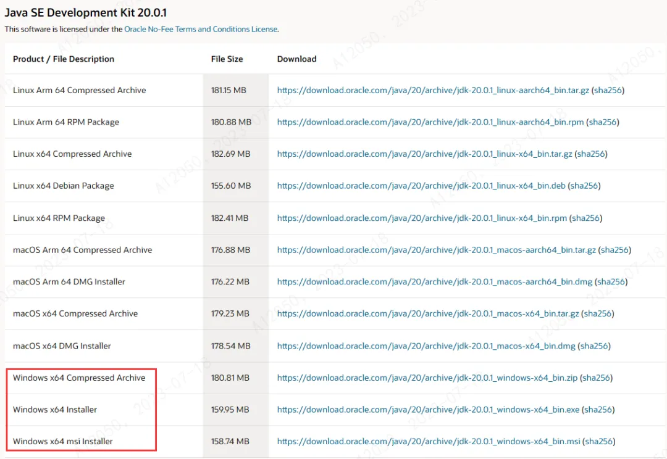The width and height of the screenshot is (667, 459).
Task: Open sha256 for Windows x64 msi Installer
Action: tap(599, 442)
